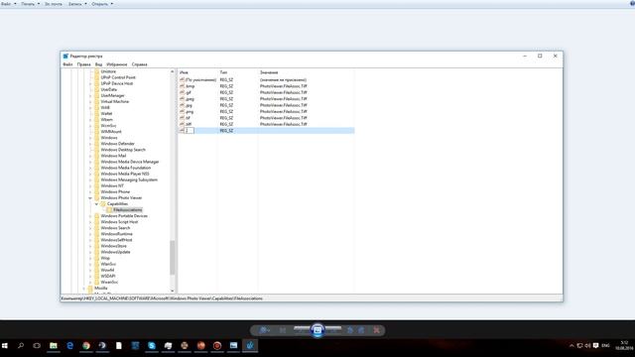635x357 pixels.
Task: Click the folder icon of FileAssociations key
Action: click(110, 209)
